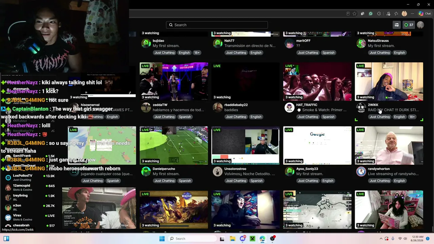Click the media control music icon
Viewport: 434px width, 244px height.
coord(388,14)
